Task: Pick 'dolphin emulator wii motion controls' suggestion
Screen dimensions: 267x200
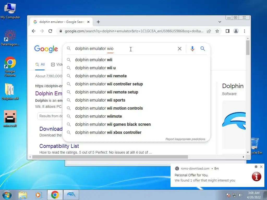Action: [x=137, y=108]
